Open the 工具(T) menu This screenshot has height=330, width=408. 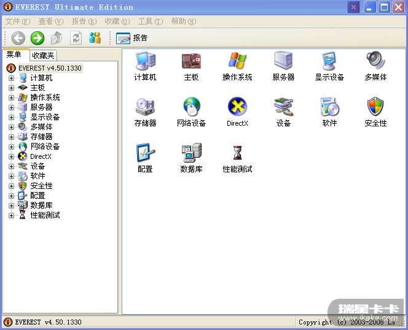[x=151, y=21]
